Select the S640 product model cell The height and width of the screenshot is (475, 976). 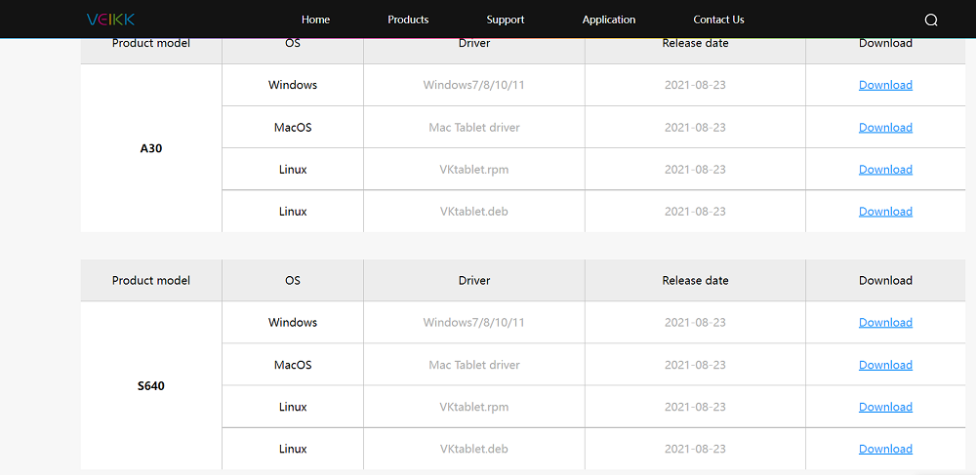point(151,385)
